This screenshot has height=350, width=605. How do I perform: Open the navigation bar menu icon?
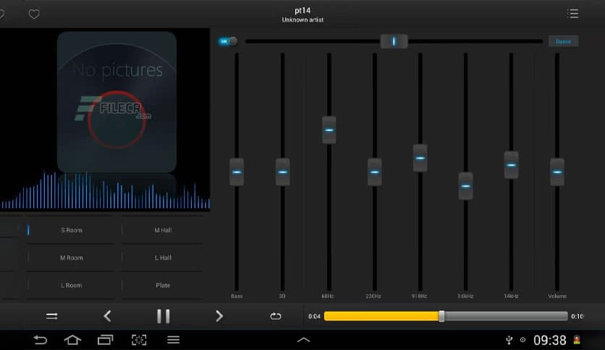coord(173,340)
